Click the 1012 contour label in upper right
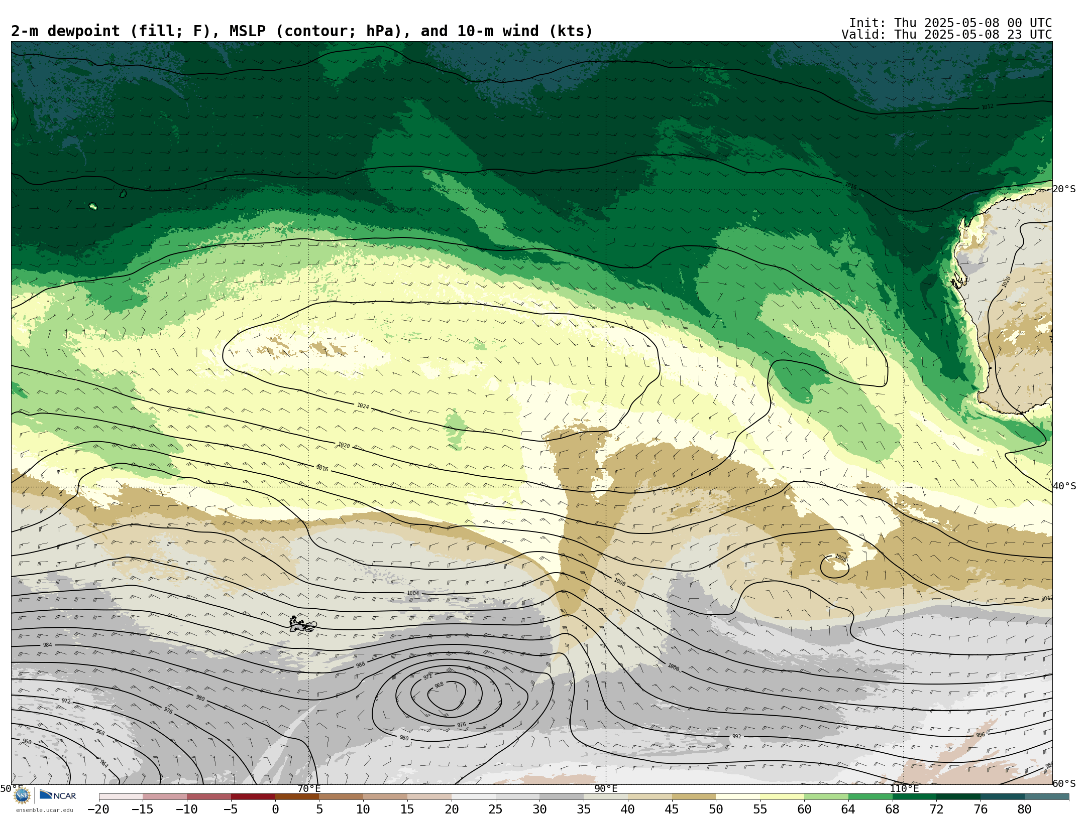This screenshot has width=1085, height=816. [x=987, y=107]
